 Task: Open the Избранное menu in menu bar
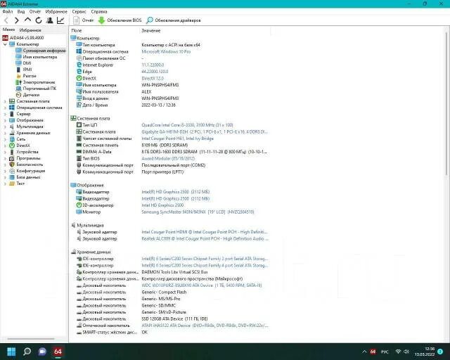56,11
